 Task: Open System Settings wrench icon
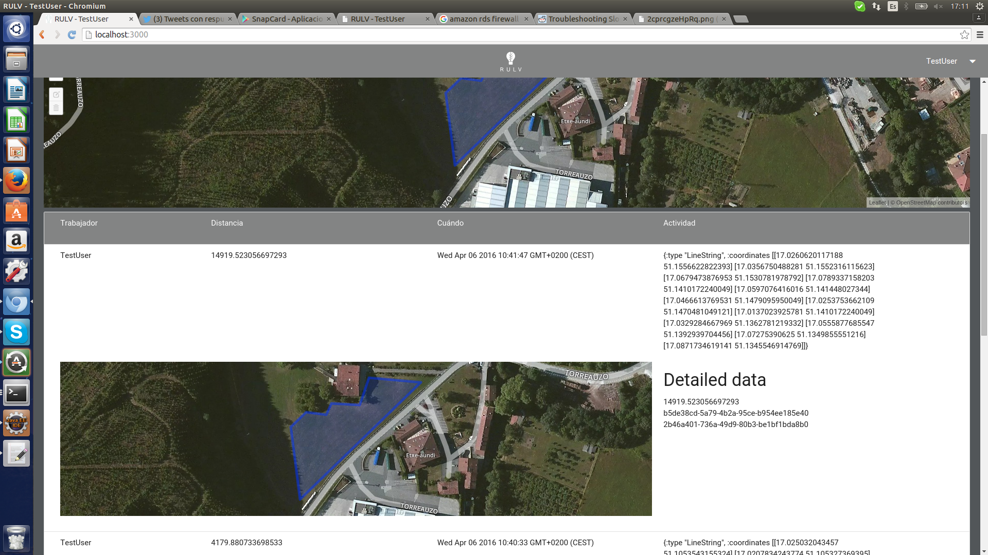click(x=16, y=271)
